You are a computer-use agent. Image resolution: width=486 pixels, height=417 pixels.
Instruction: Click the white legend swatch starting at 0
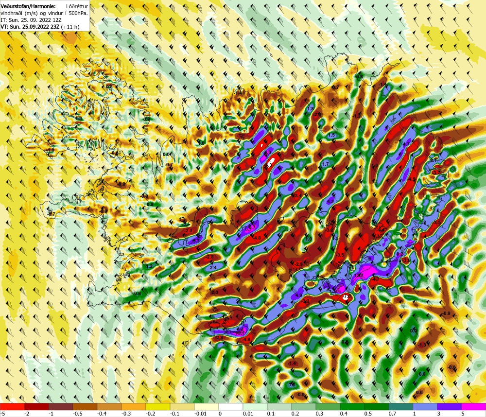pyautogui.click(x=231, y=406)
